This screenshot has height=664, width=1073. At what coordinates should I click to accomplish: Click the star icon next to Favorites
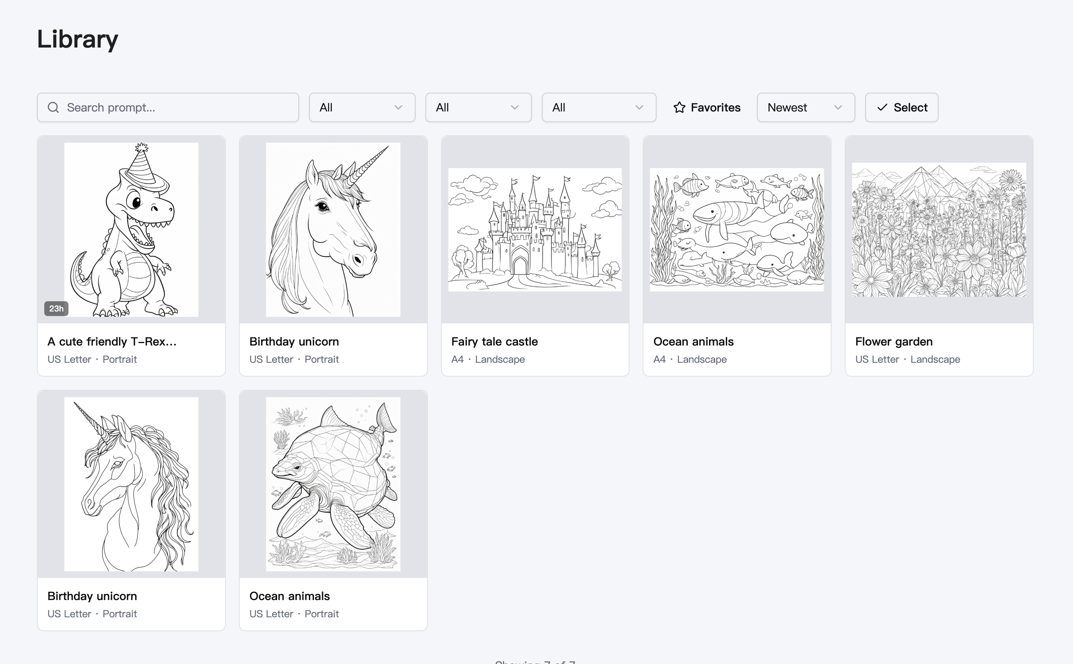679,107
